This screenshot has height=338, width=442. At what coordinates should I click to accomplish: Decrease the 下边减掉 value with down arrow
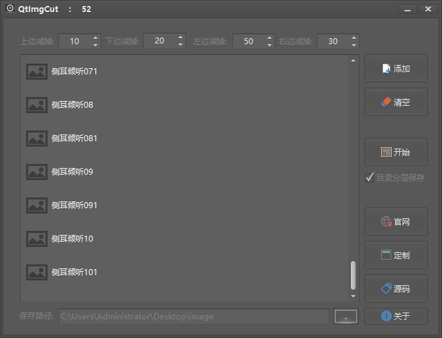click(x=180, y=44)
